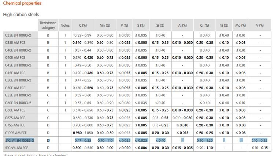Click carbon value '0.470 - 0.520'

[83, 88]
